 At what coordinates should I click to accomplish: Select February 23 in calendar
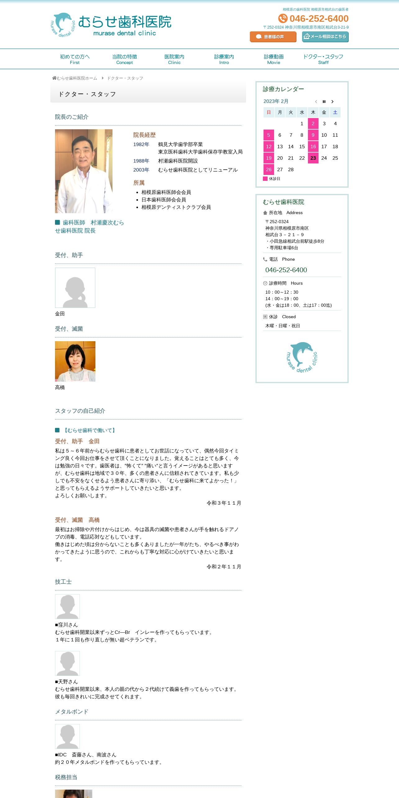(x=313, y=158)
